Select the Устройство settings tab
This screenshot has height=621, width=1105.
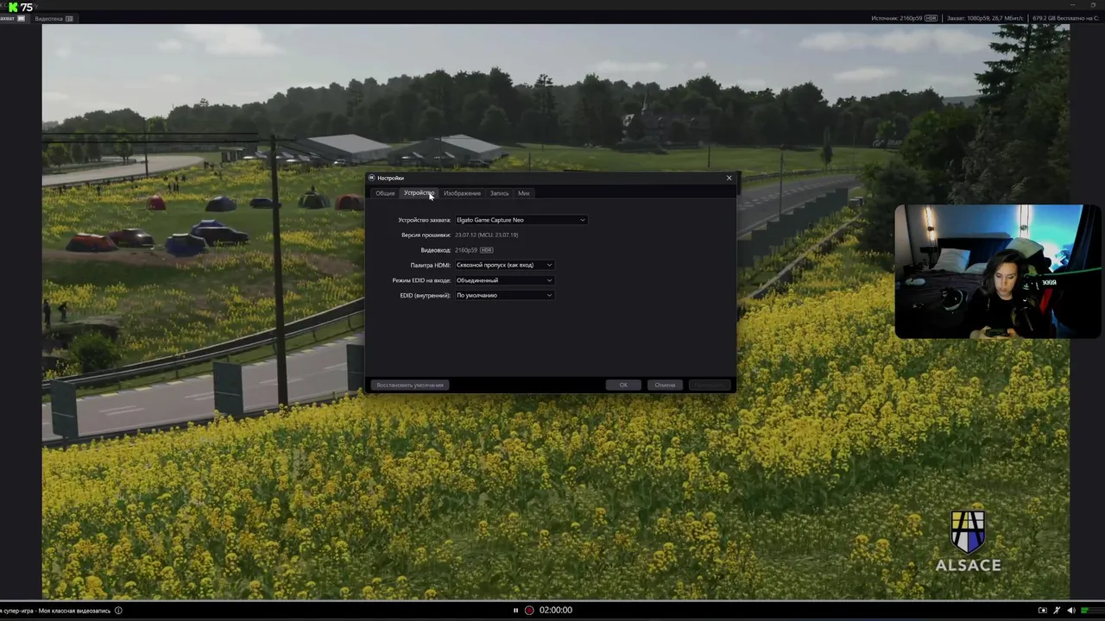(419, 193)
